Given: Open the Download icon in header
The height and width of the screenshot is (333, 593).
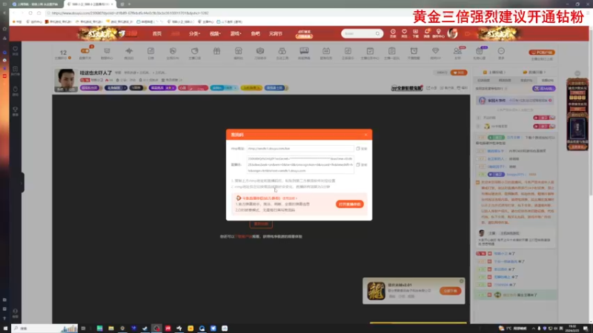Looking at the screenshot, I should pyautogui.click(x=416, y=33).
